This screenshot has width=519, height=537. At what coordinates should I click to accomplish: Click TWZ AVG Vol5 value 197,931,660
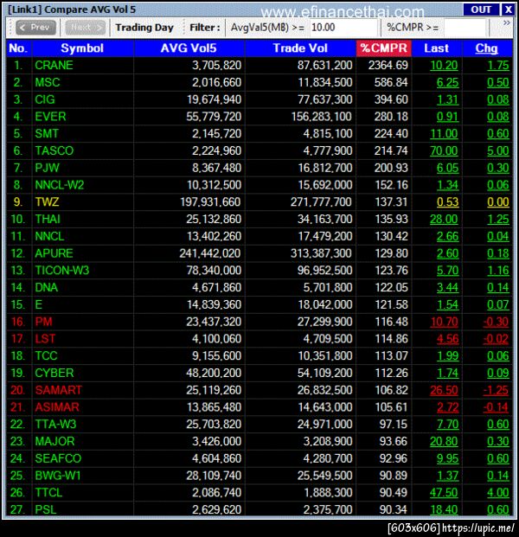tap(210, 201)
